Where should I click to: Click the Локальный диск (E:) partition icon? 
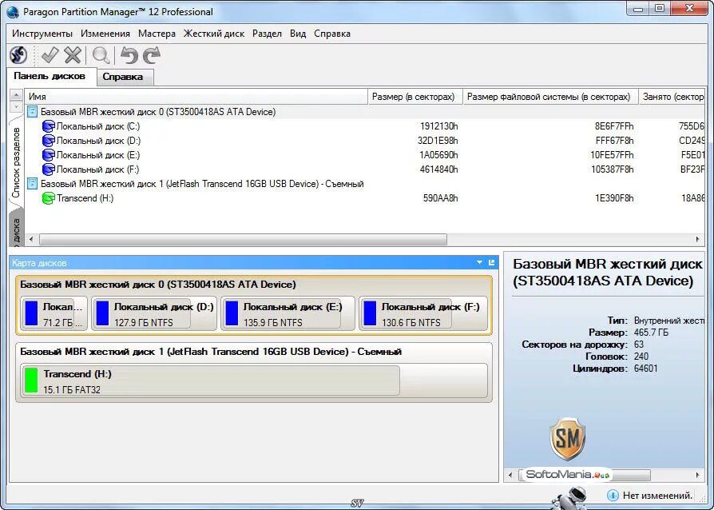(48, 155)
